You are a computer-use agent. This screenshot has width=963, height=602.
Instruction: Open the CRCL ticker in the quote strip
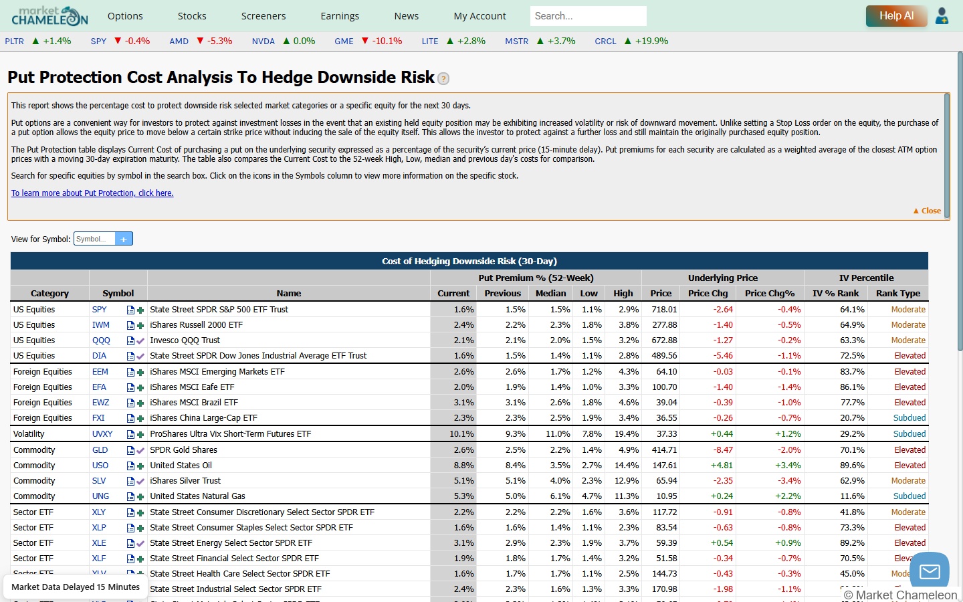tap(606, 41)
